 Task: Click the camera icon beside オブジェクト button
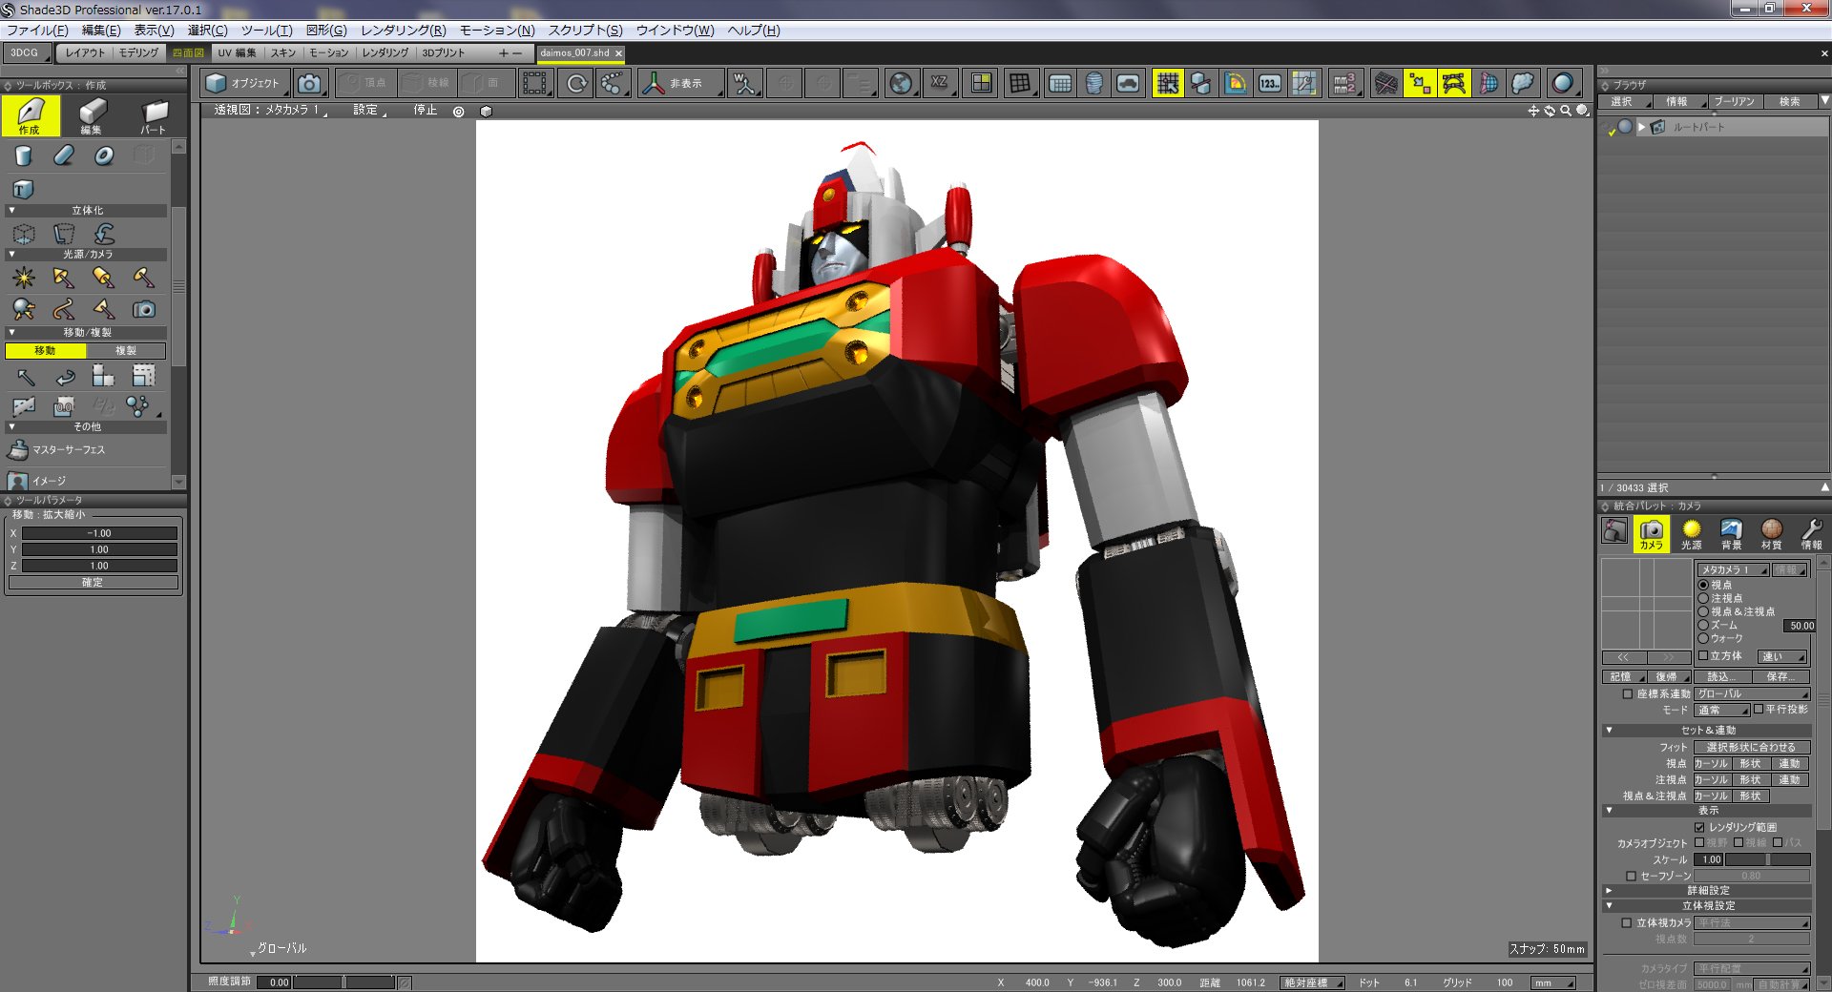309,83
